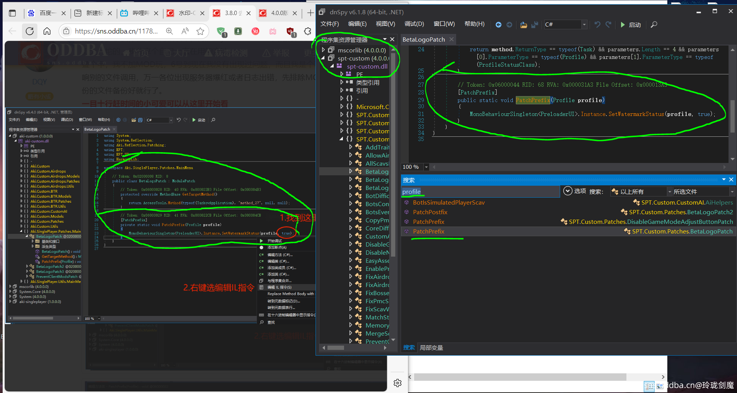The width and height of the screenshot is (737, 393).
Task: Expand the Microsoft.C namespace node
Action: [342, 107]
